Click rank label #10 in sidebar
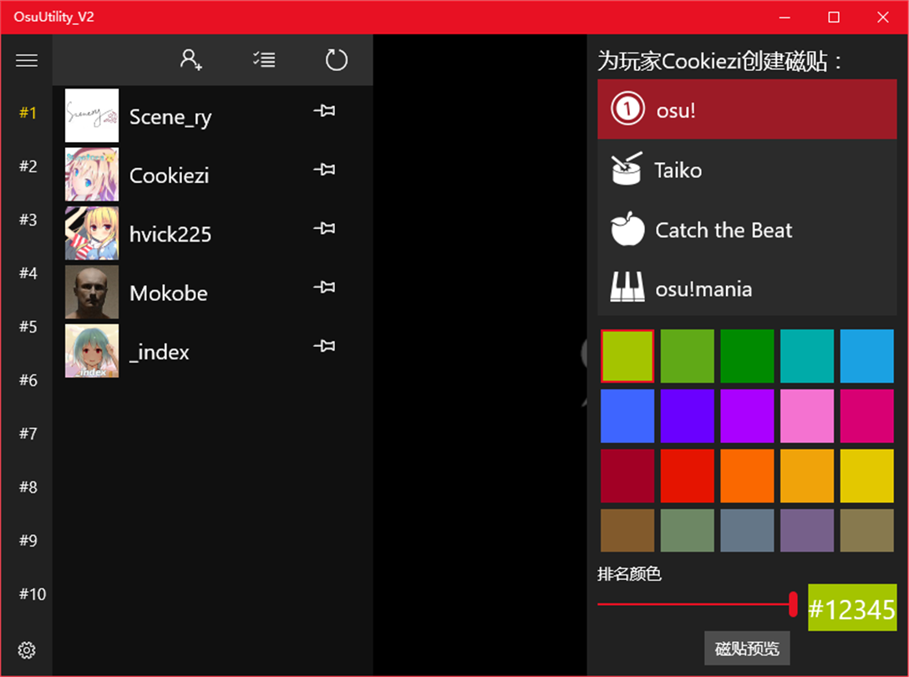Viewport: 909px width, 677px height. [x=33, y=594]
